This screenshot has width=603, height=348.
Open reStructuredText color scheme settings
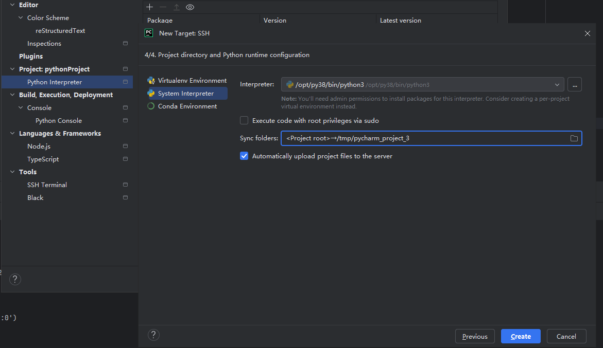(60, 31)
